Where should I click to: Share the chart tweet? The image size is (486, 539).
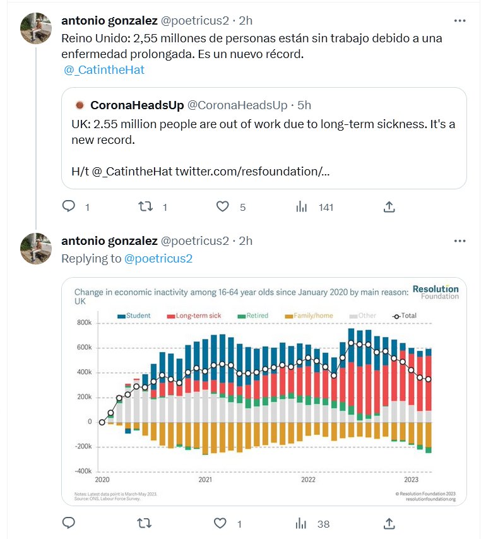click(x=389, y=523)
